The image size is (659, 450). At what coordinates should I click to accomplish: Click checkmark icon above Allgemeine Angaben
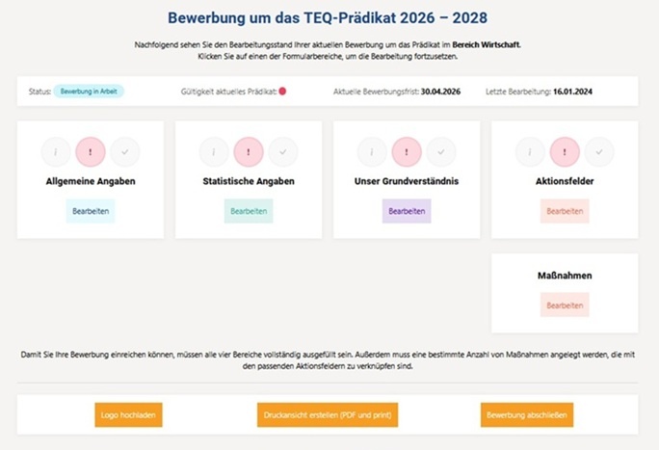click(125, 151)
